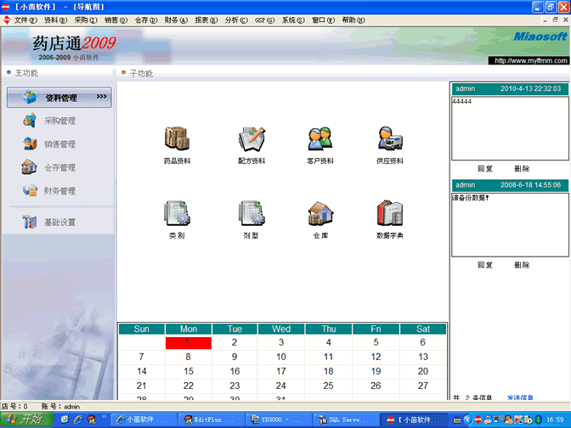Select 销售管理 sales management
Viewport: 571px width, 428px height.
(x=59, y=144)
